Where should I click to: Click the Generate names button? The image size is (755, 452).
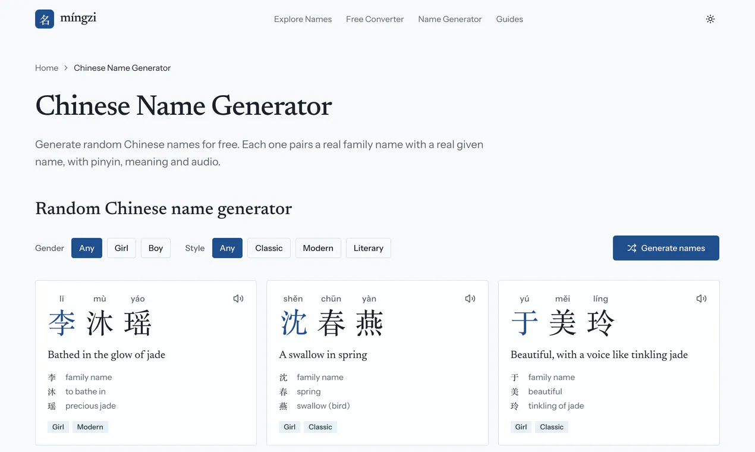tap(666, 248)
